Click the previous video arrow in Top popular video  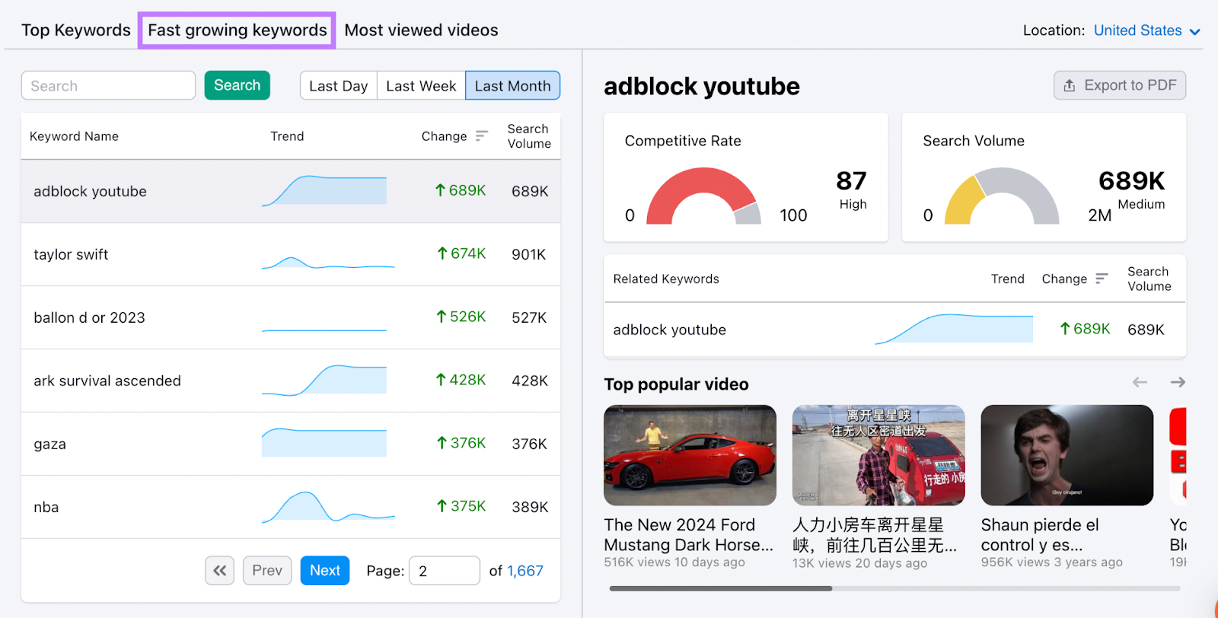point(1139,382)
